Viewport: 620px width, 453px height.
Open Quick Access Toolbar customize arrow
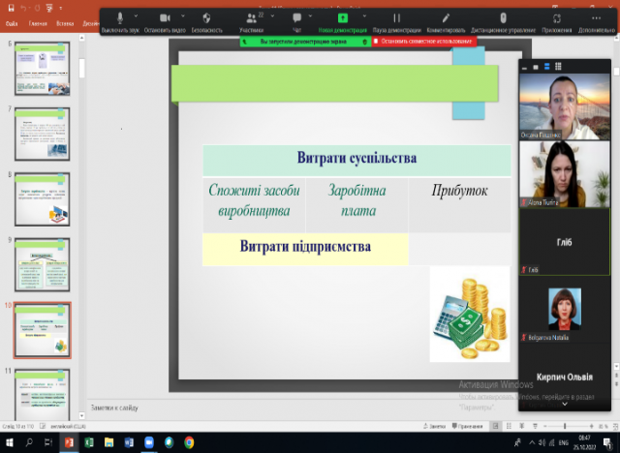click(x=60, y=8)
